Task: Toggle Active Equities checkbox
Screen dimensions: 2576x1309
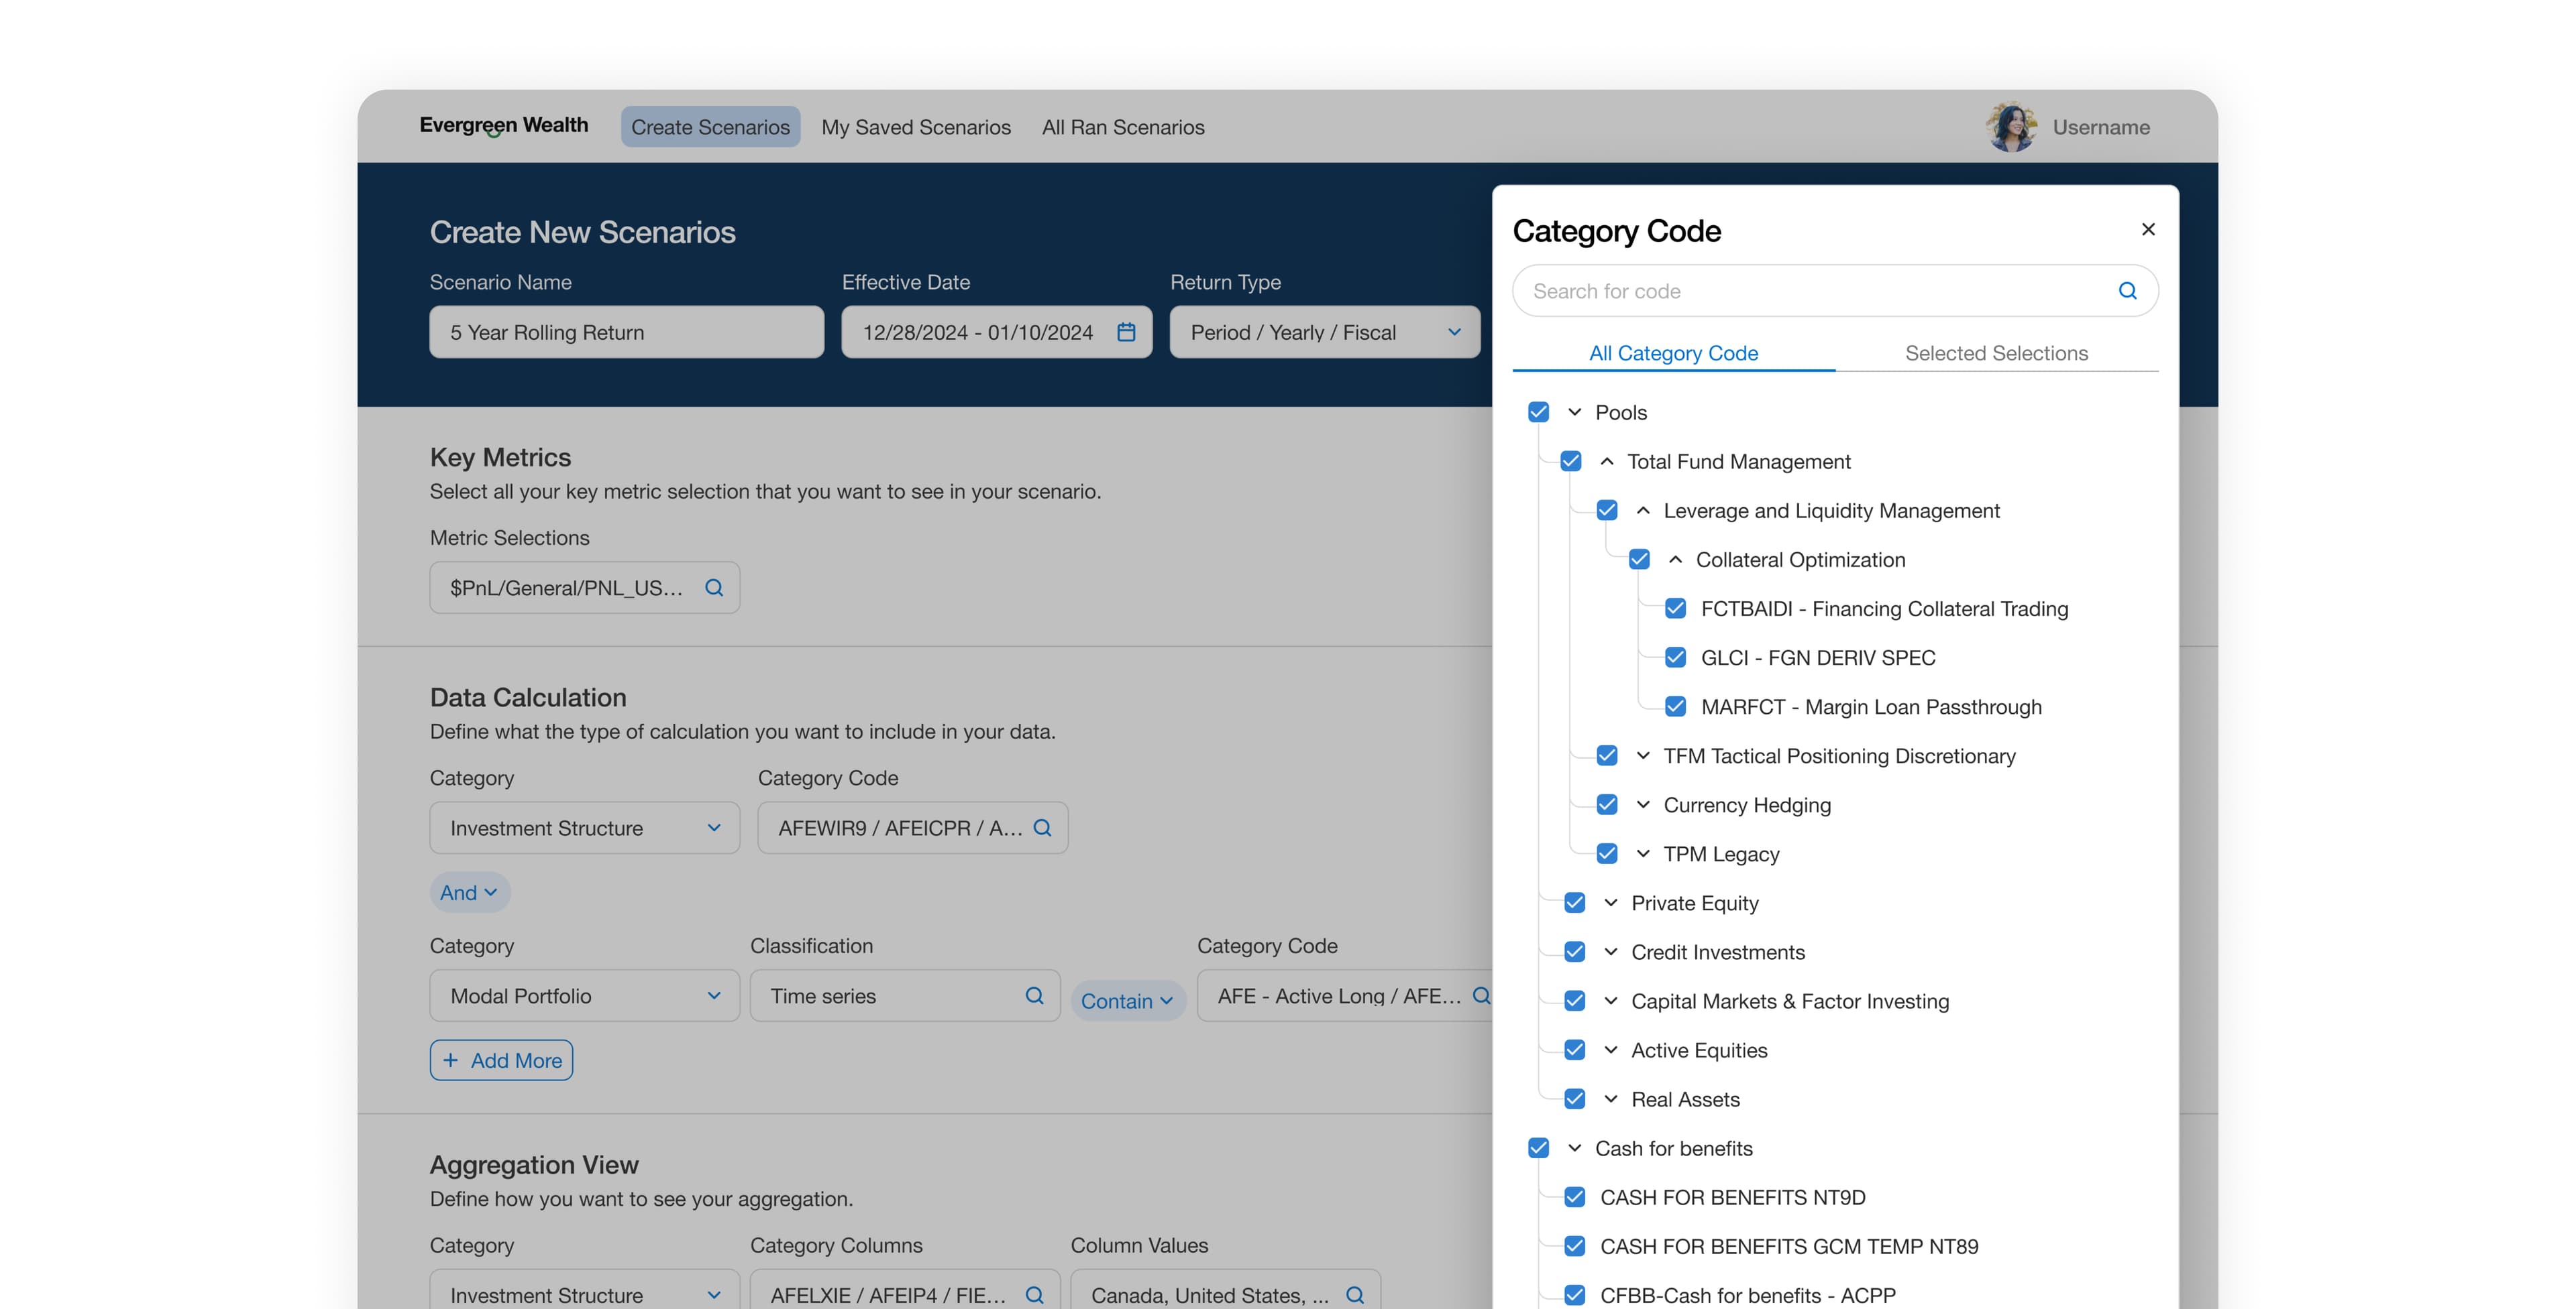Action: (x=1575, y=1049)
